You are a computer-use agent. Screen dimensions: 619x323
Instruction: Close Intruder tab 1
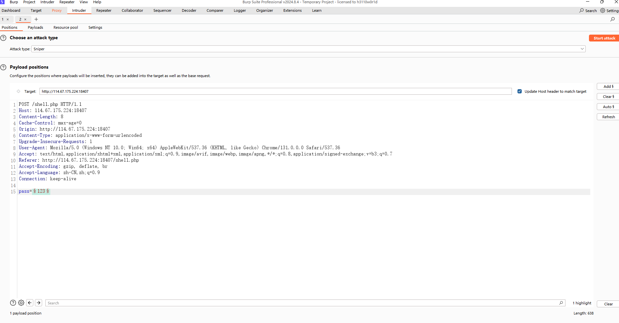coord(8,20)
